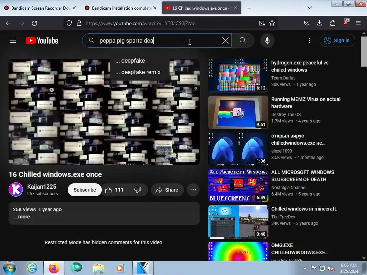This screenshot has height=275, width=367.
Task: Open the alexei1090 chilledwindows.exe video thumbnail
Action: [x=238, y=149]
